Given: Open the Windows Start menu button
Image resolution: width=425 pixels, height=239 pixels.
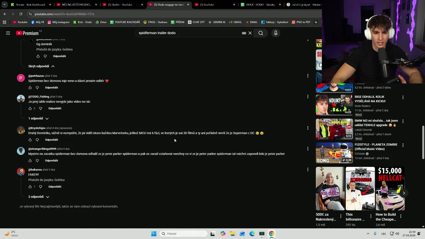Looking at the screenshot, I should point(154,234).
